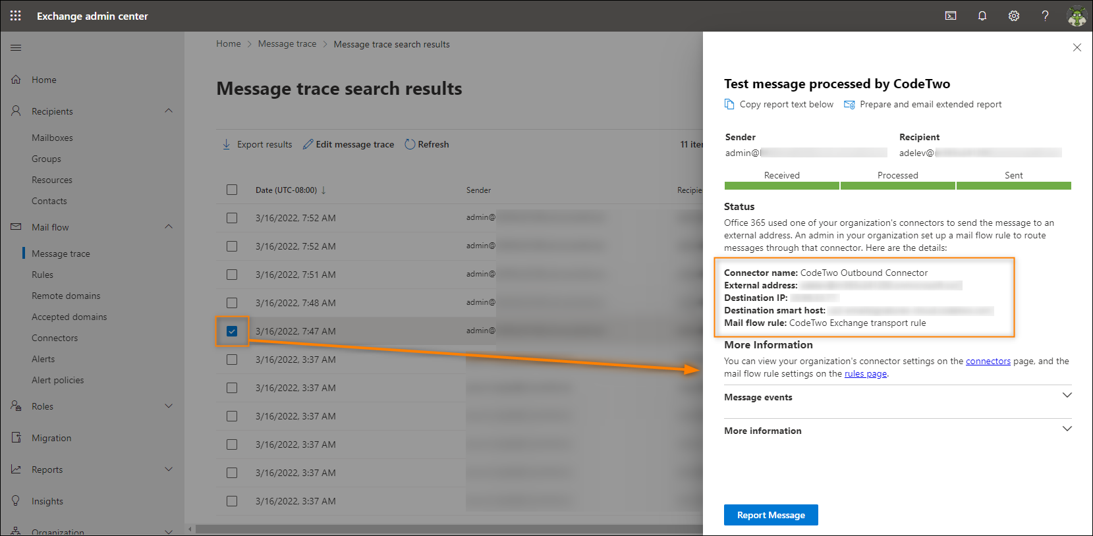
Task: Open the help question mark icon
Action: coord(1045,16)
